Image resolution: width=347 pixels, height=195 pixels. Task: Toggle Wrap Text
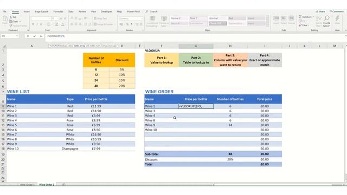point(100,18)
